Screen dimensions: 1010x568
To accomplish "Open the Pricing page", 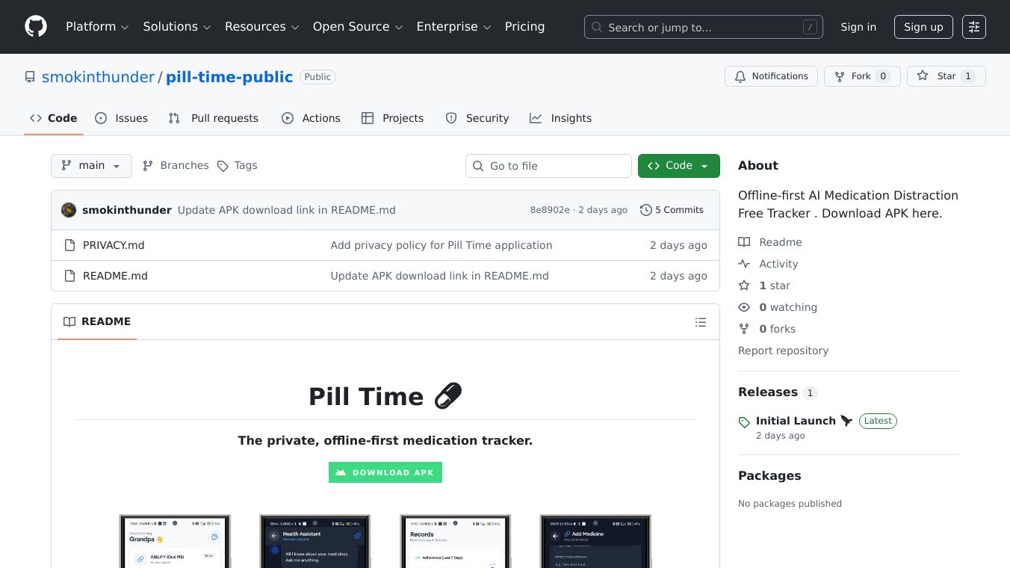I will point(524,27).
